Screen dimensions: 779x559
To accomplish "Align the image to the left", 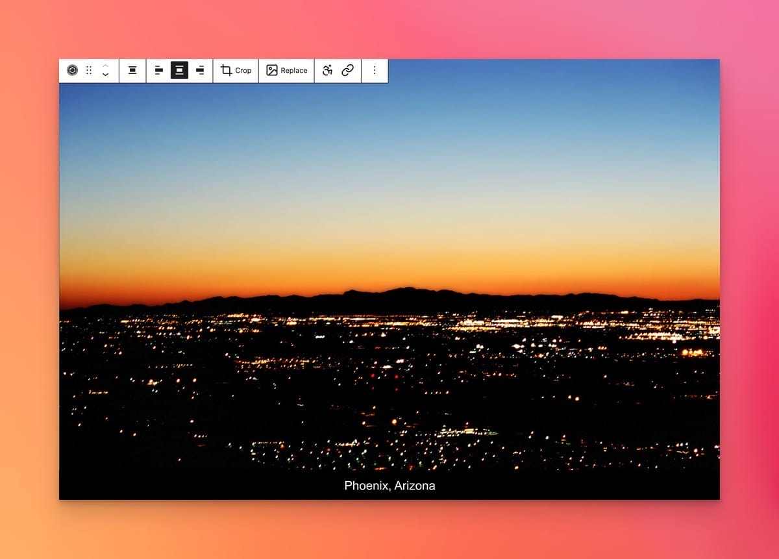I will (x=159, y=70).
